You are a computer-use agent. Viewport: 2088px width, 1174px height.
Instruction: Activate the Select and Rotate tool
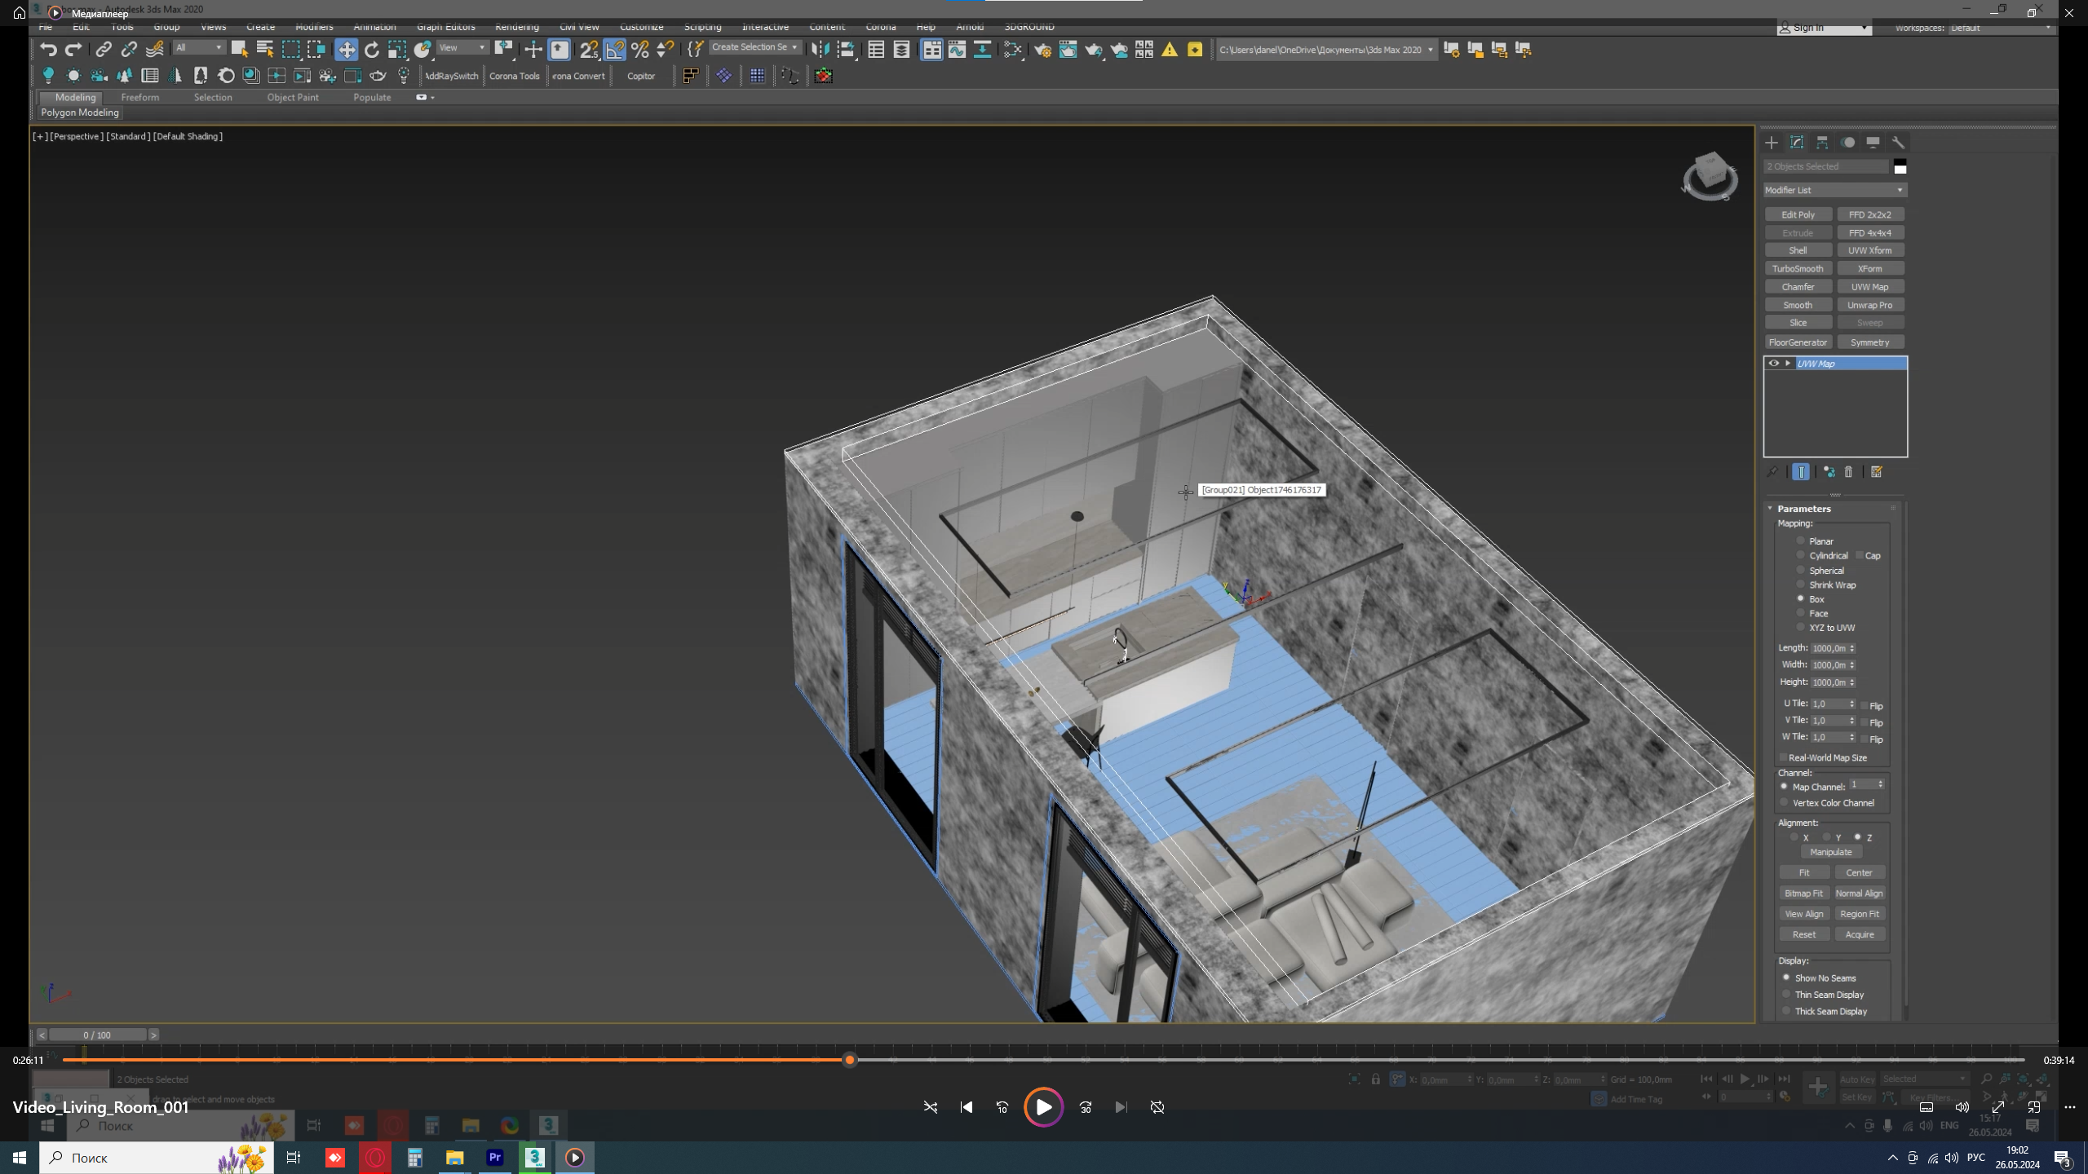click(x=372, y=49)
